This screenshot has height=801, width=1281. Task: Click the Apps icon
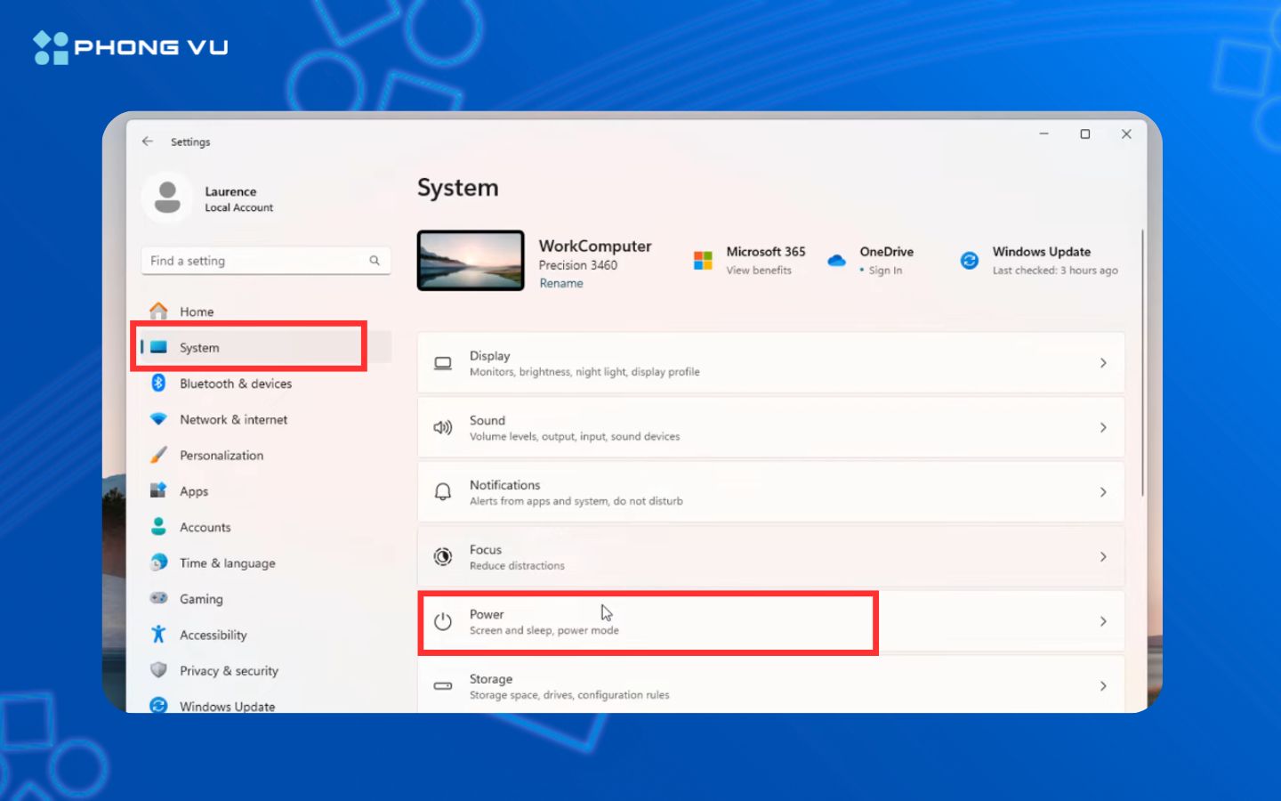click(x=159, y=490)
